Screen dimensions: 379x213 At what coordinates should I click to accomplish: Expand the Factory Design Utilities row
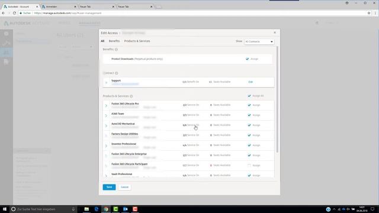(106, 135)
